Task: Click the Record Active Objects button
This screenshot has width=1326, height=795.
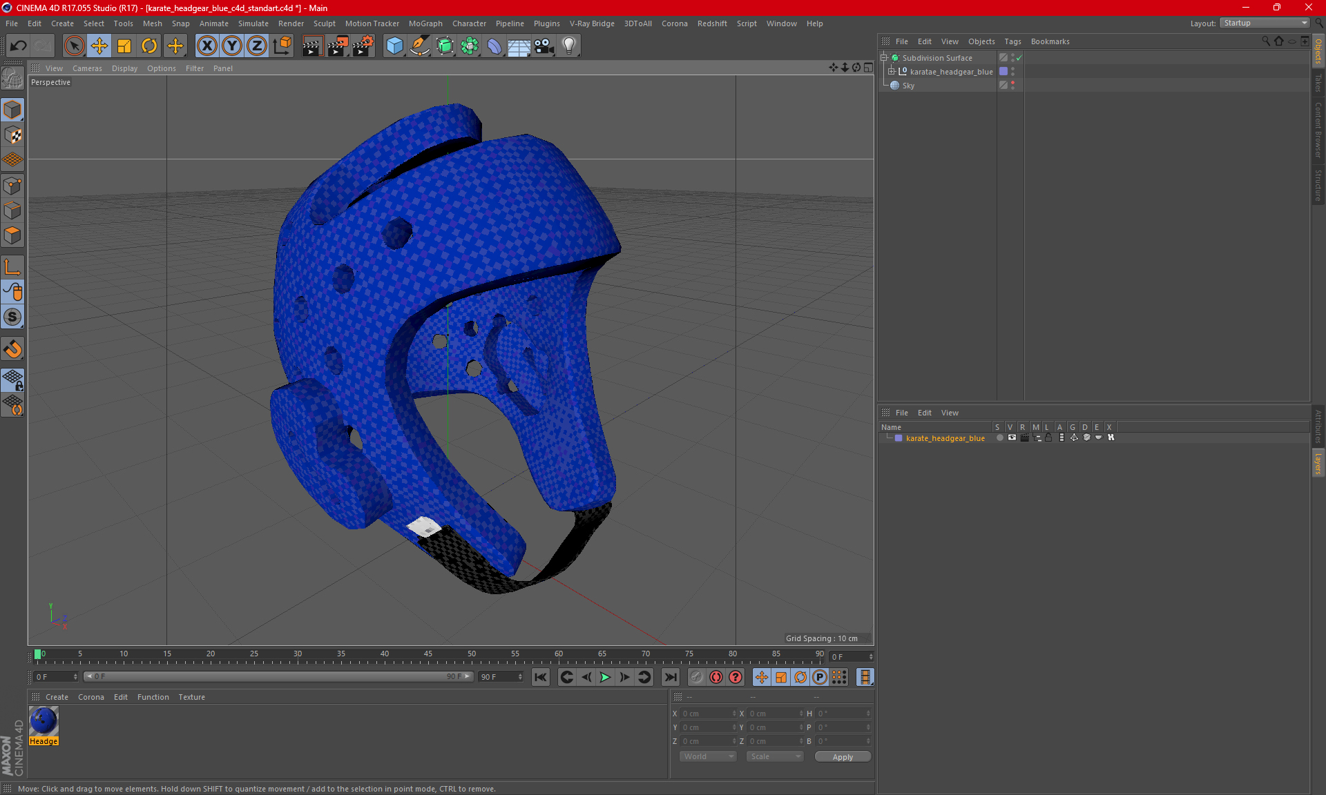Action: [696, 677]
